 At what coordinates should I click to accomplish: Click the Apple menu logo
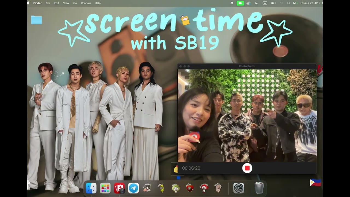click(28, 3)
